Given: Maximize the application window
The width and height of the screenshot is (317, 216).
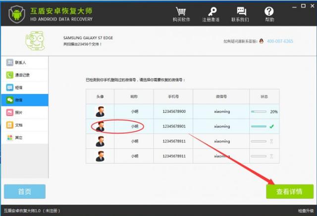Looking at the screenshot, I should [x=303, y=6].
